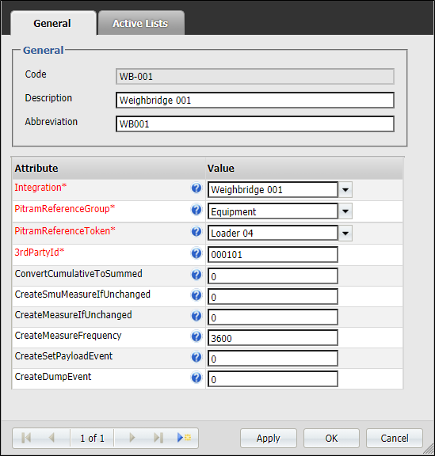435x456 pixels.
Task: Click the ConvertCumulativeToSummed value field
Action: (273, 276)
